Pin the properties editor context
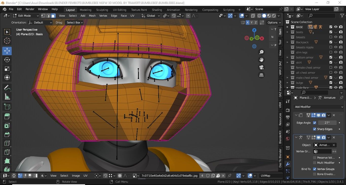This screenshot has height=185, width=346. tap(341, 98)
